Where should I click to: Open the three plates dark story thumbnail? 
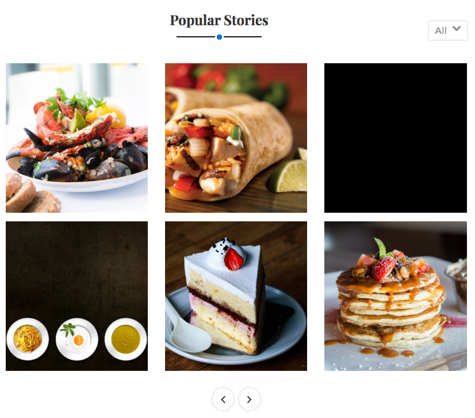pos(76,296)
